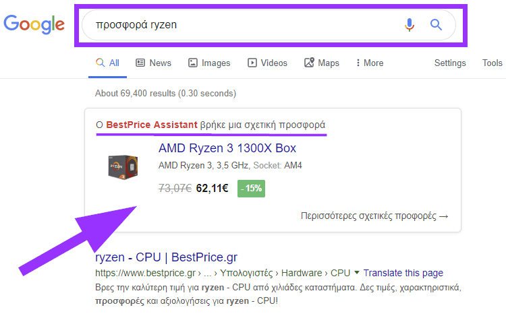Image resolution: width=506 pixels, height=320 pixels.
Task: Click 'AMD Ryzen 3, 3,5 GHz, Socket: AM4' specs
Action: pyautogui.click(x=230, y=165)
